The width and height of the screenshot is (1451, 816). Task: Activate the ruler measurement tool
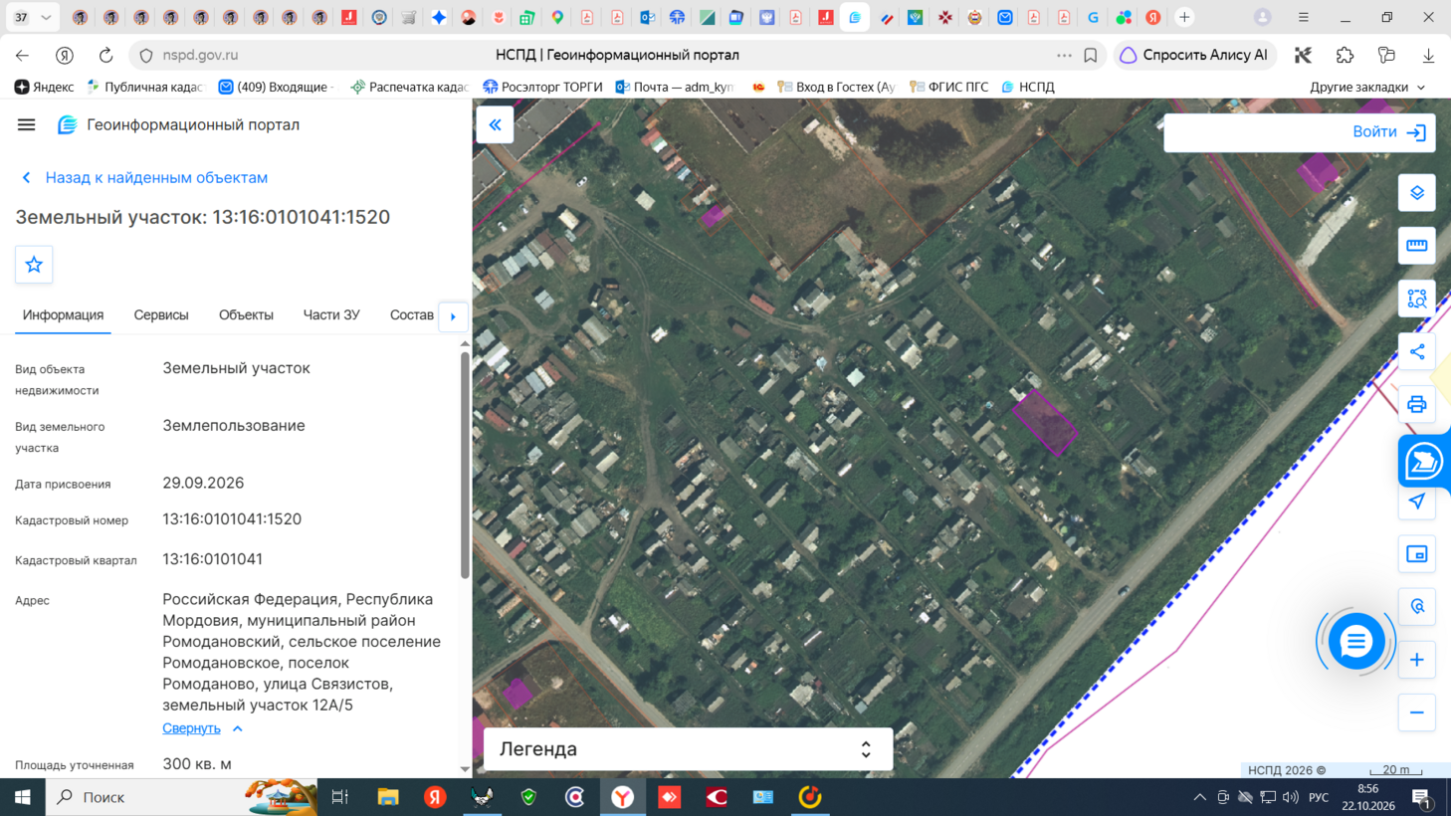point(1416,246)
